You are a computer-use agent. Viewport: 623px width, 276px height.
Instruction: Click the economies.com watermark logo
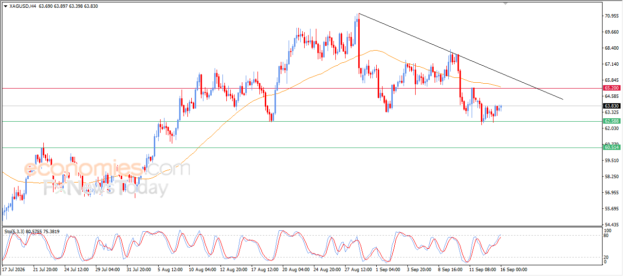(107, 168)
